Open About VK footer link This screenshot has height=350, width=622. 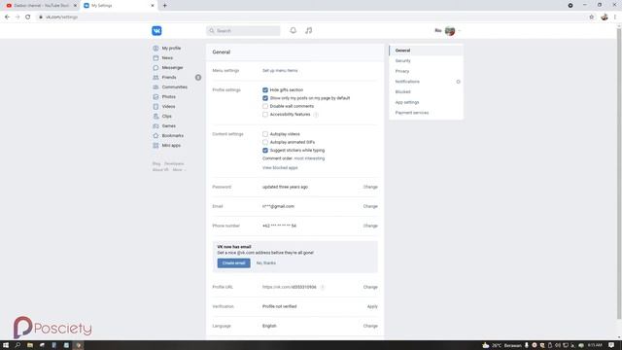coord(160,170)
